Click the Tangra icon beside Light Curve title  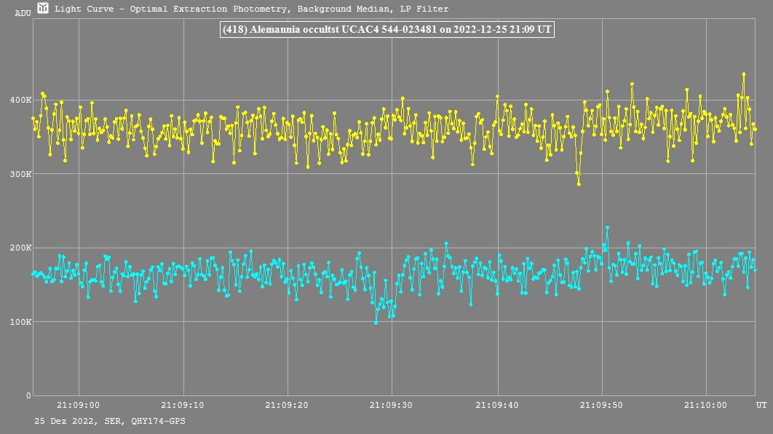(43, 9)
